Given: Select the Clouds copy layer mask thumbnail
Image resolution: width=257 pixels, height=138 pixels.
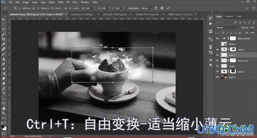Looking at the screenshot, I should coord(233,61).
